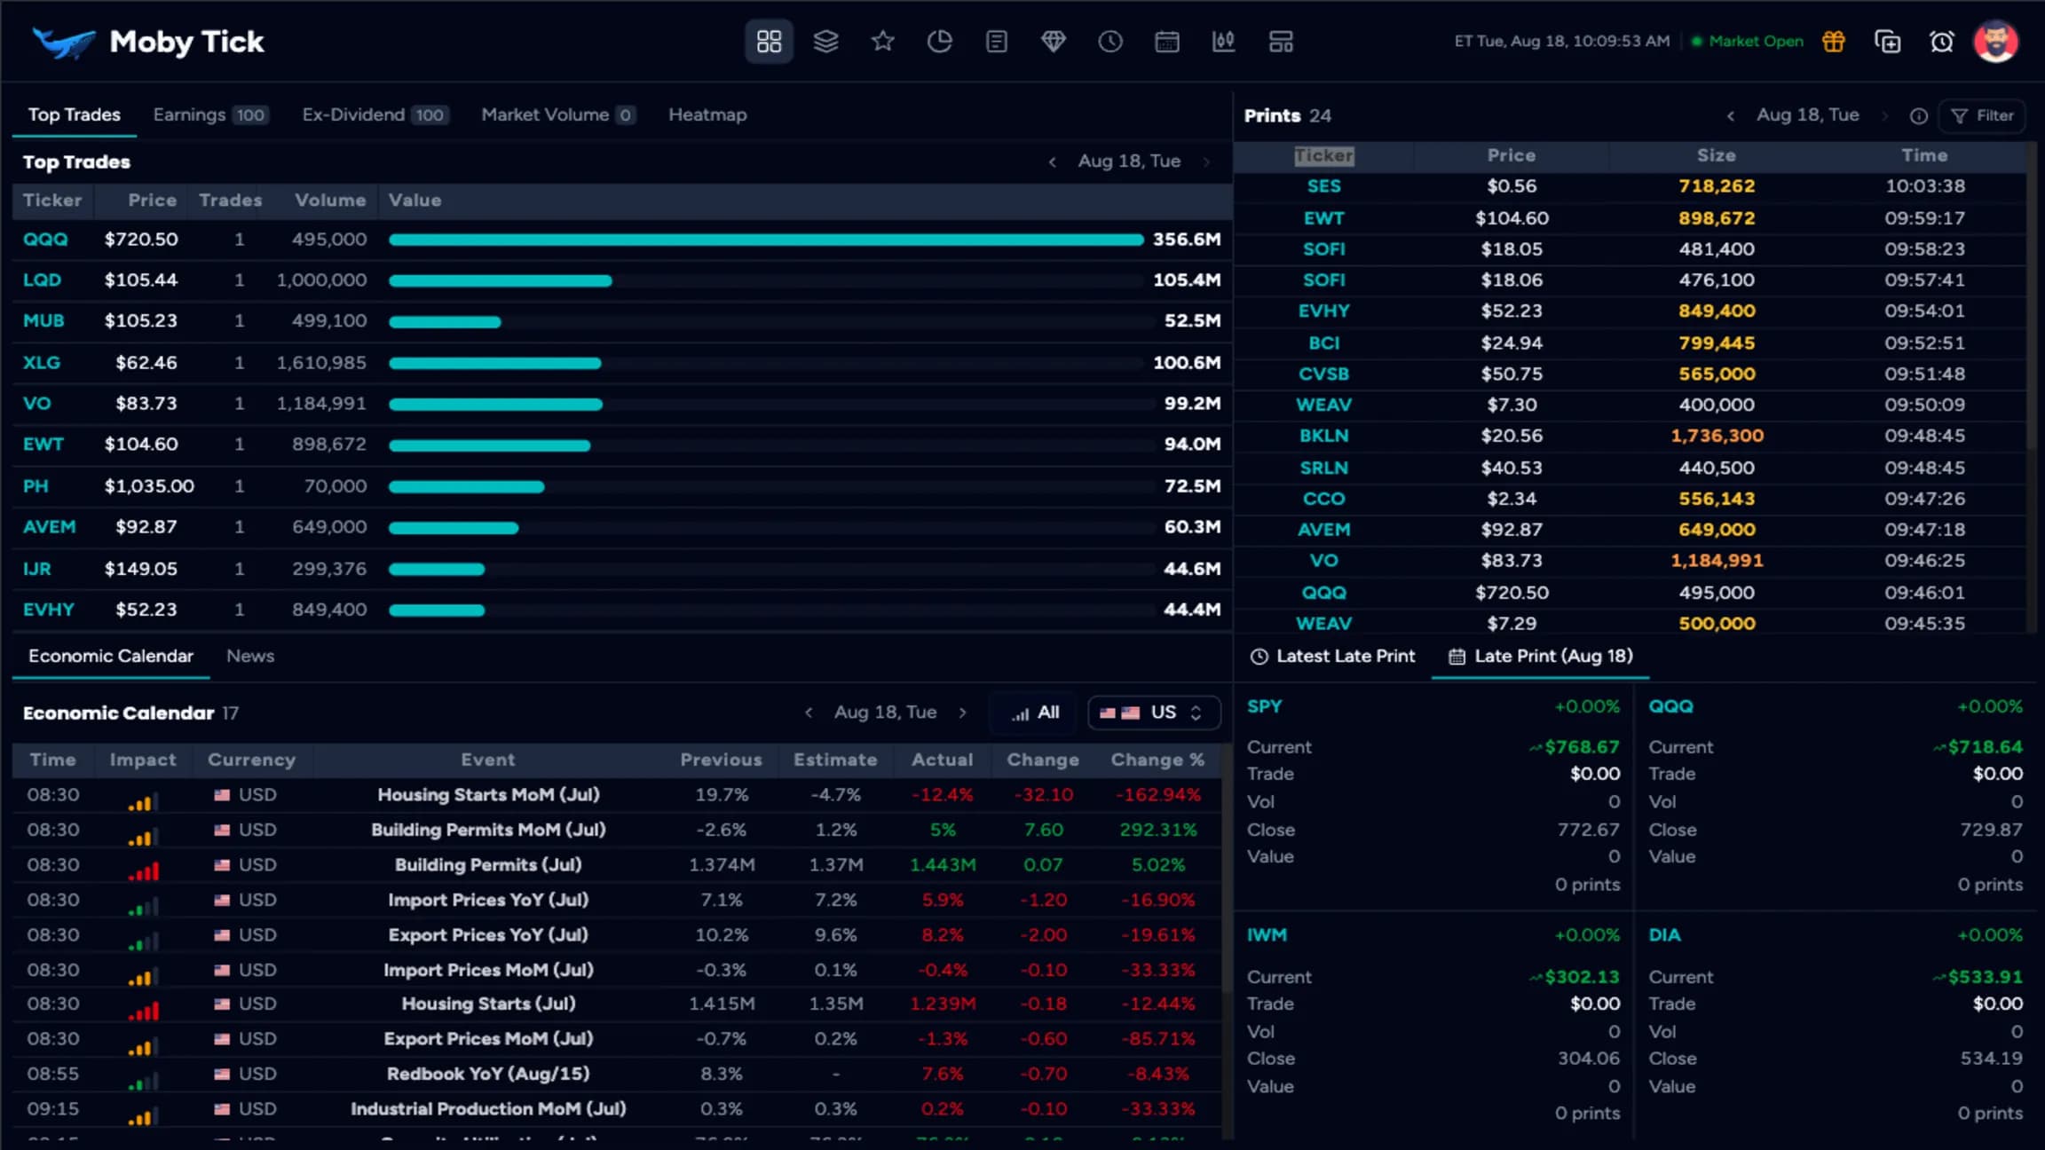The height and width of the screenshot is (1150, 2045).
Task: Open MUB ticker link
Action: coord(43,320)
